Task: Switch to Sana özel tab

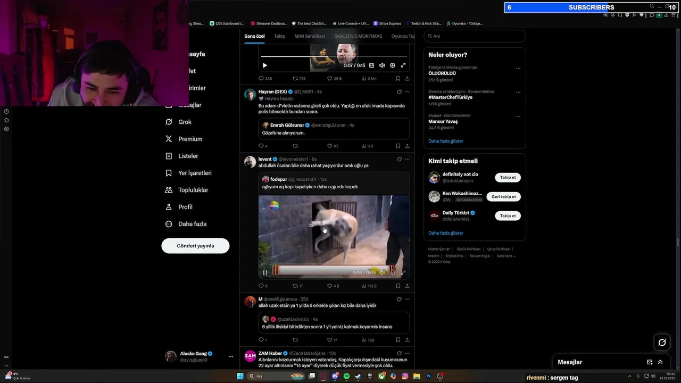Action: 254,36
